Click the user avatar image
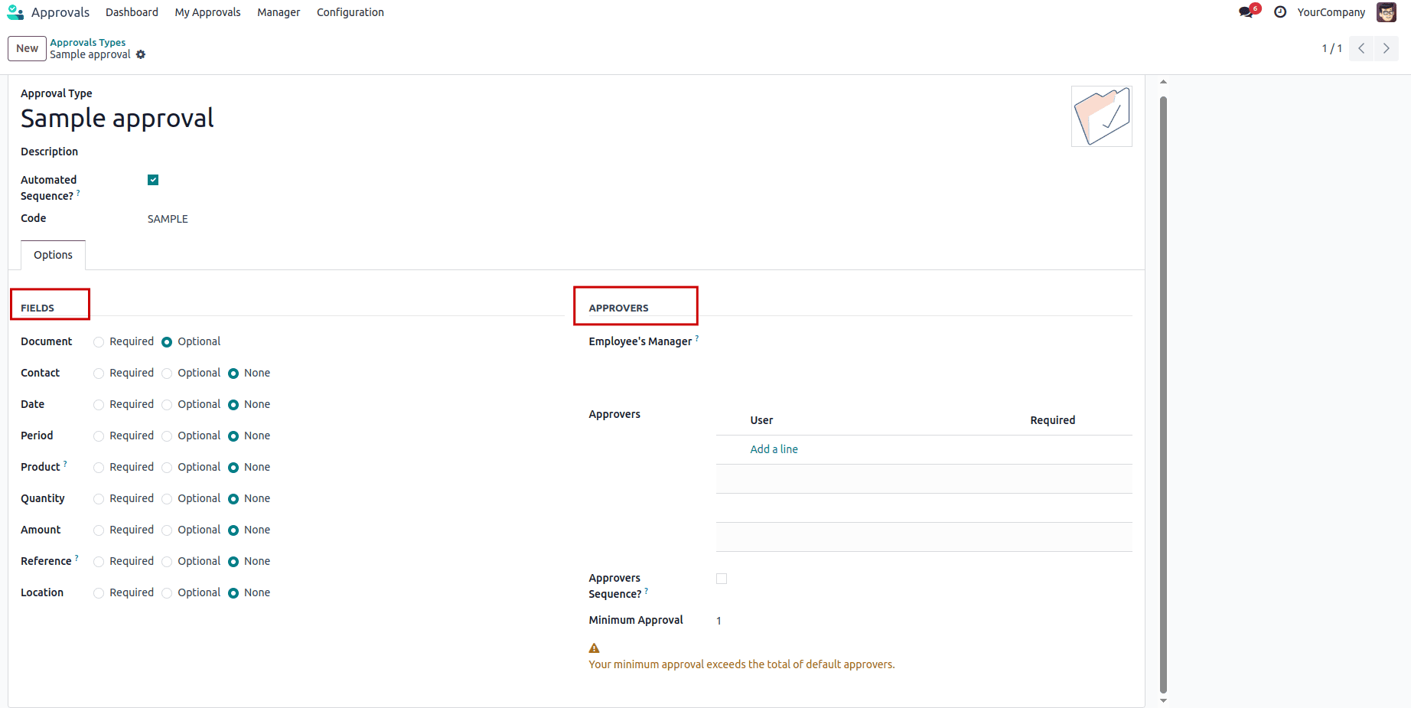 coord(1387,12)
